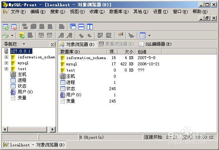Click the 进程 icon in navigation tree

click(13, 80)
